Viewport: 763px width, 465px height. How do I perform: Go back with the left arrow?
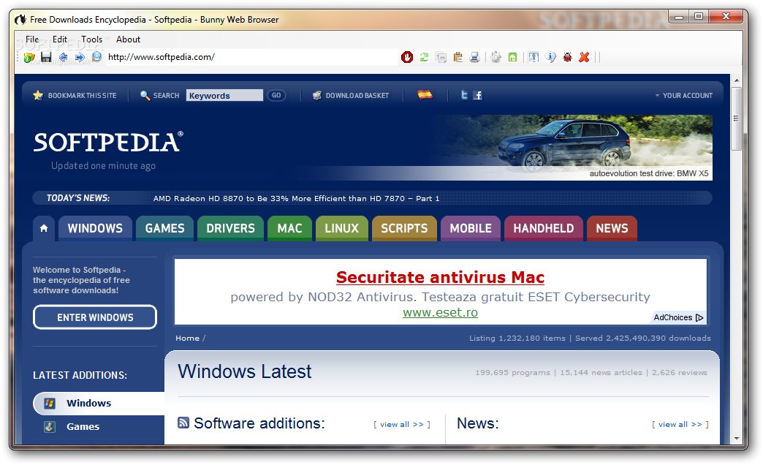tap(64, 58)
